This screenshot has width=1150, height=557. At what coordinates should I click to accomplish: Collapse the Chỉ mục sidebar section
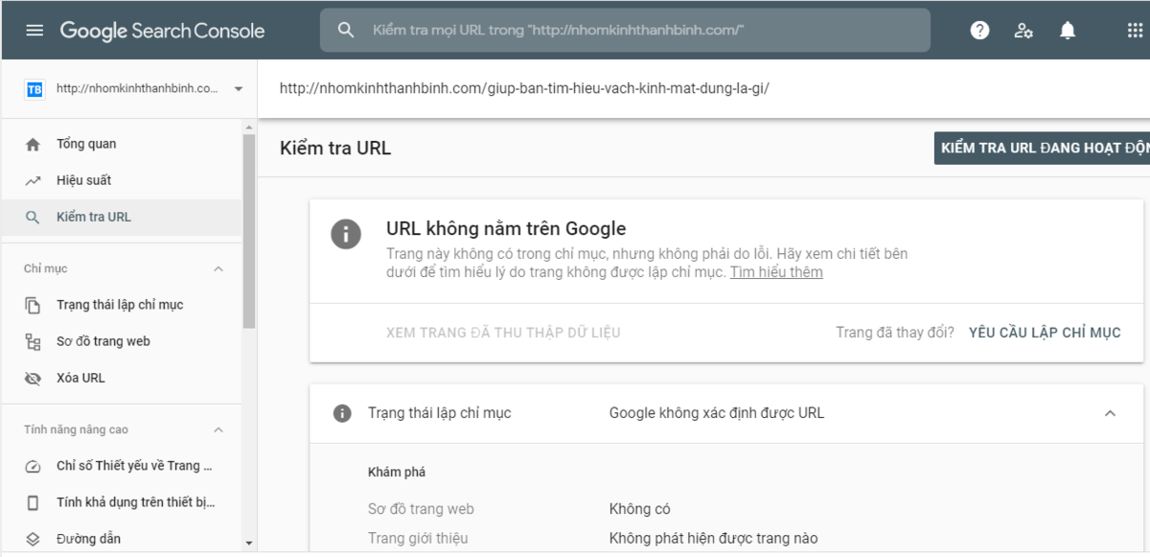[218, 268]
